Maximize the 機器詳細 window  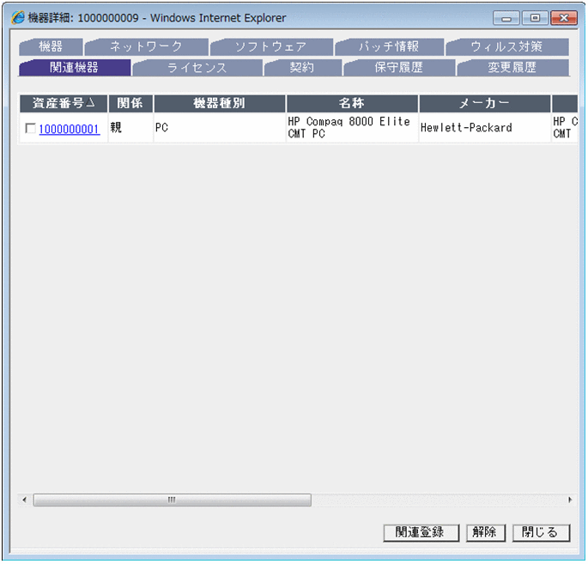click(535, 18)
